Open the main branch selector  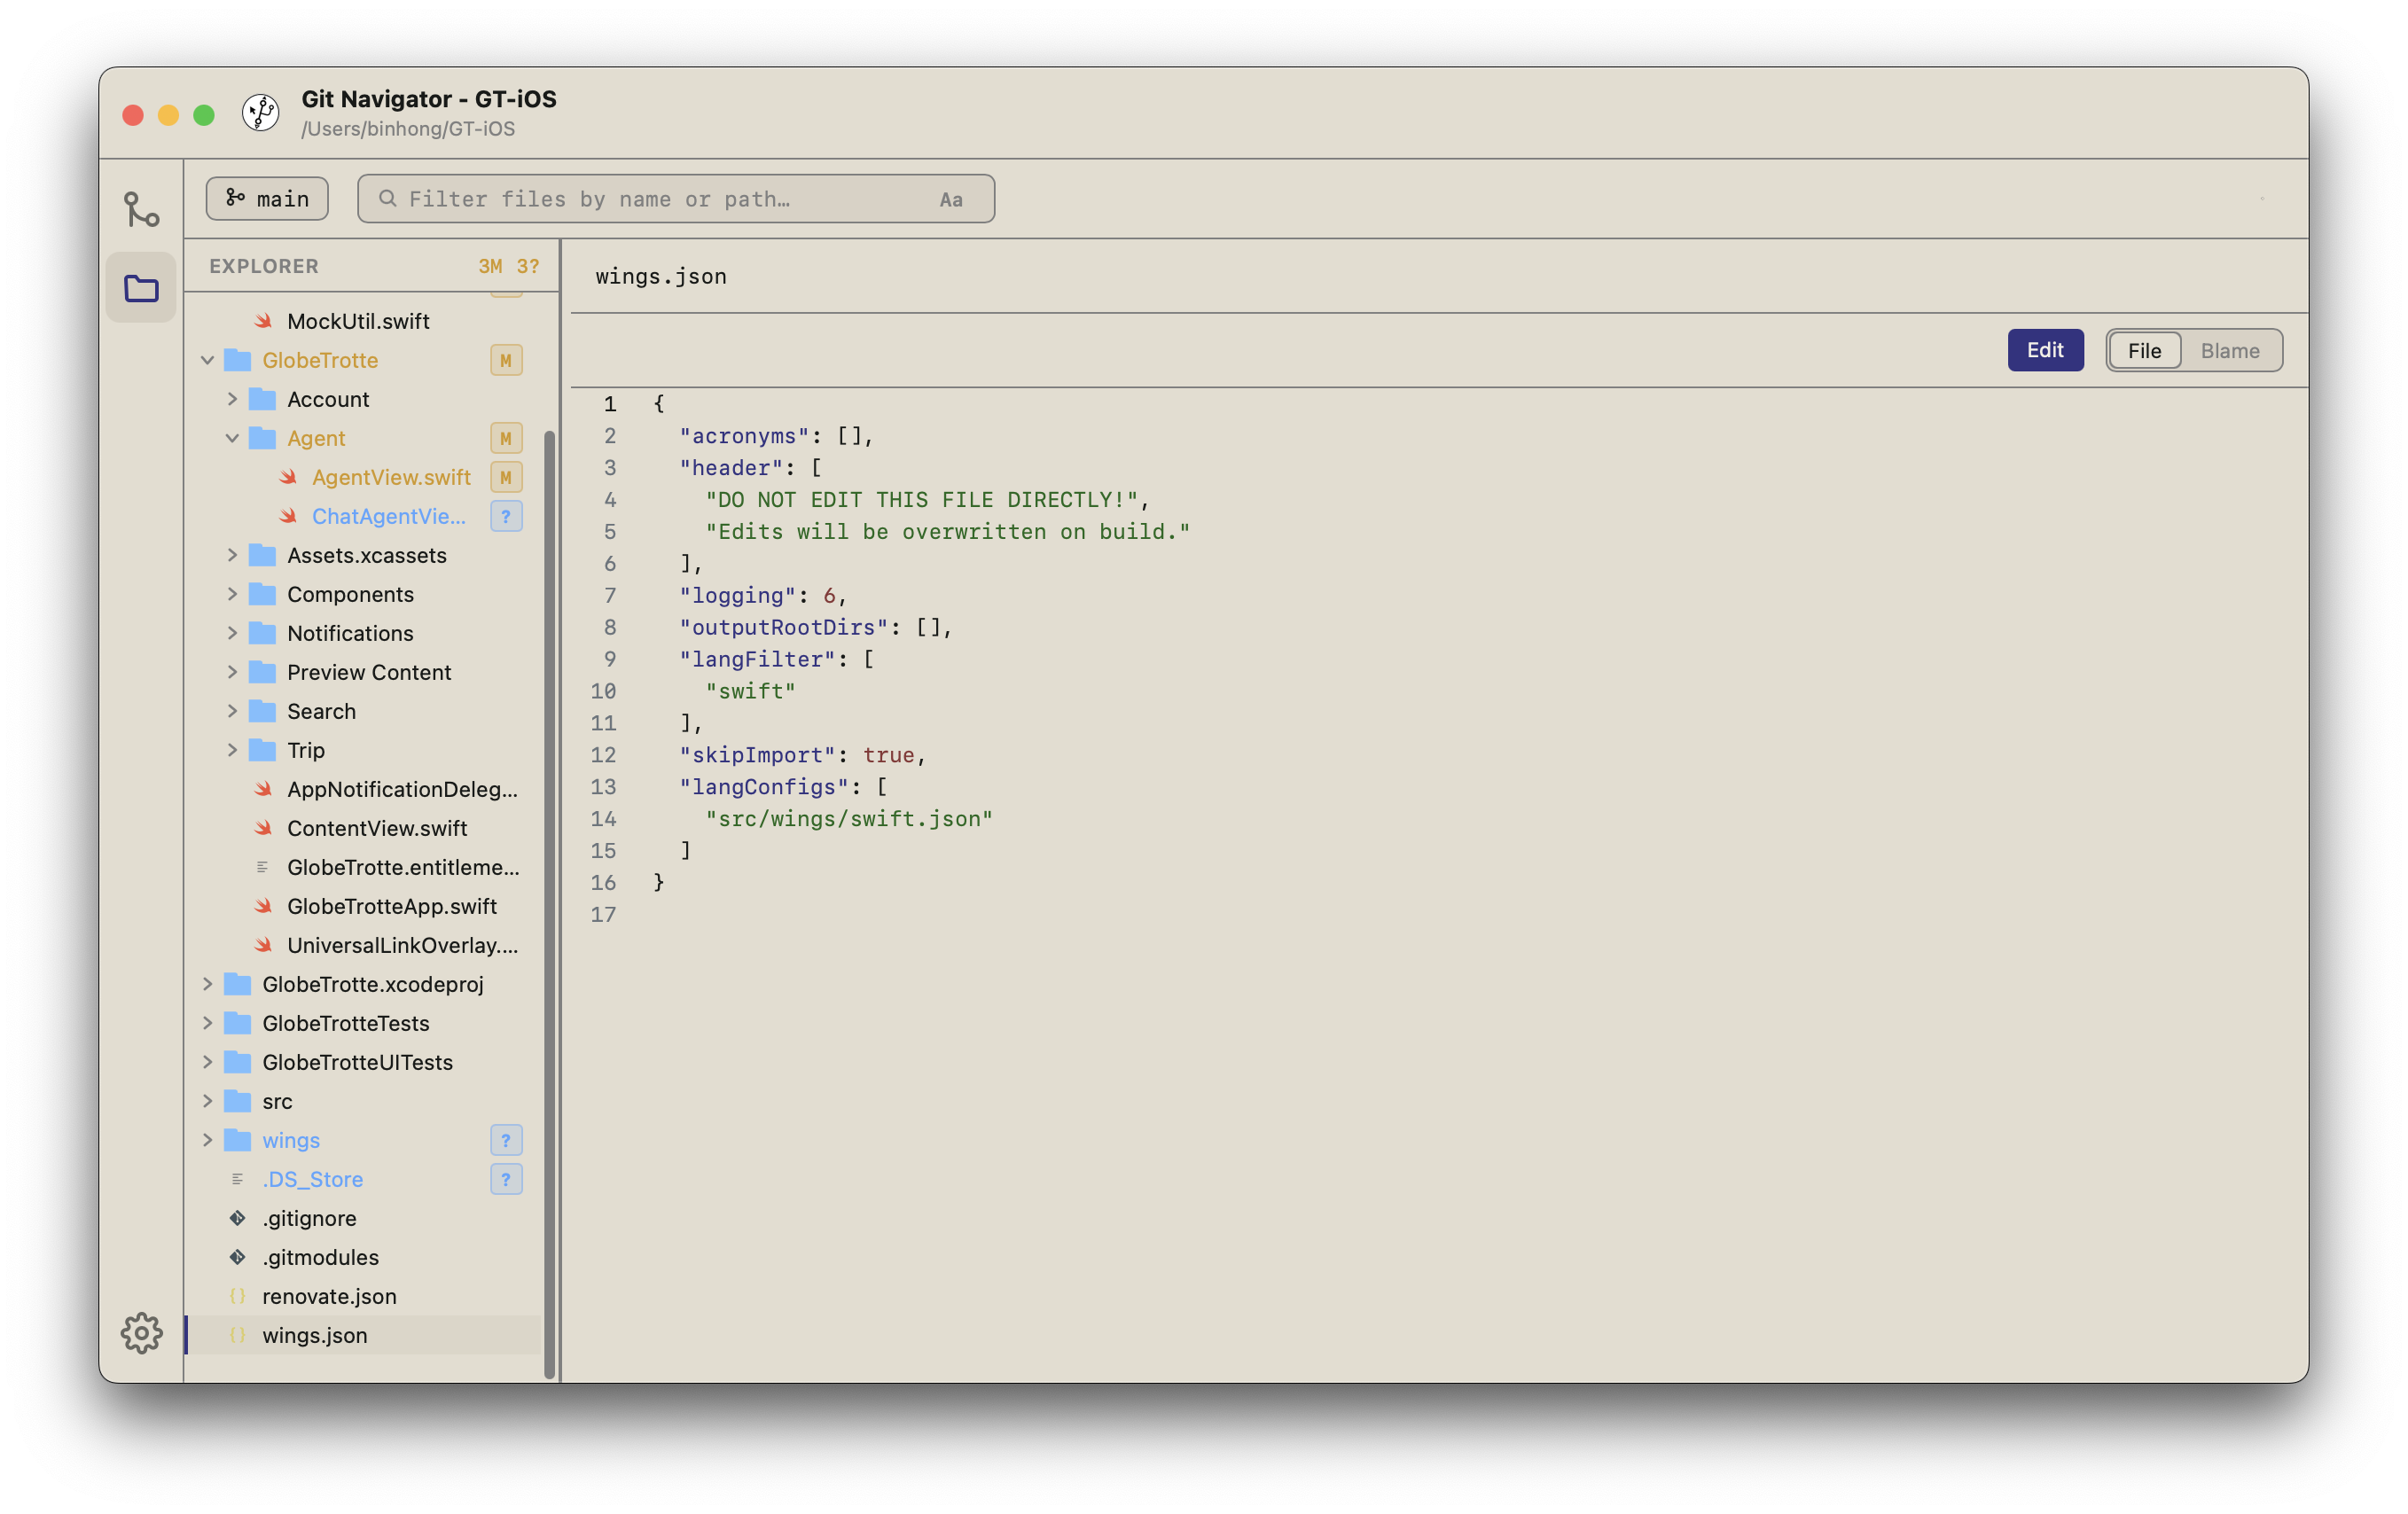[x=267, y=198]
